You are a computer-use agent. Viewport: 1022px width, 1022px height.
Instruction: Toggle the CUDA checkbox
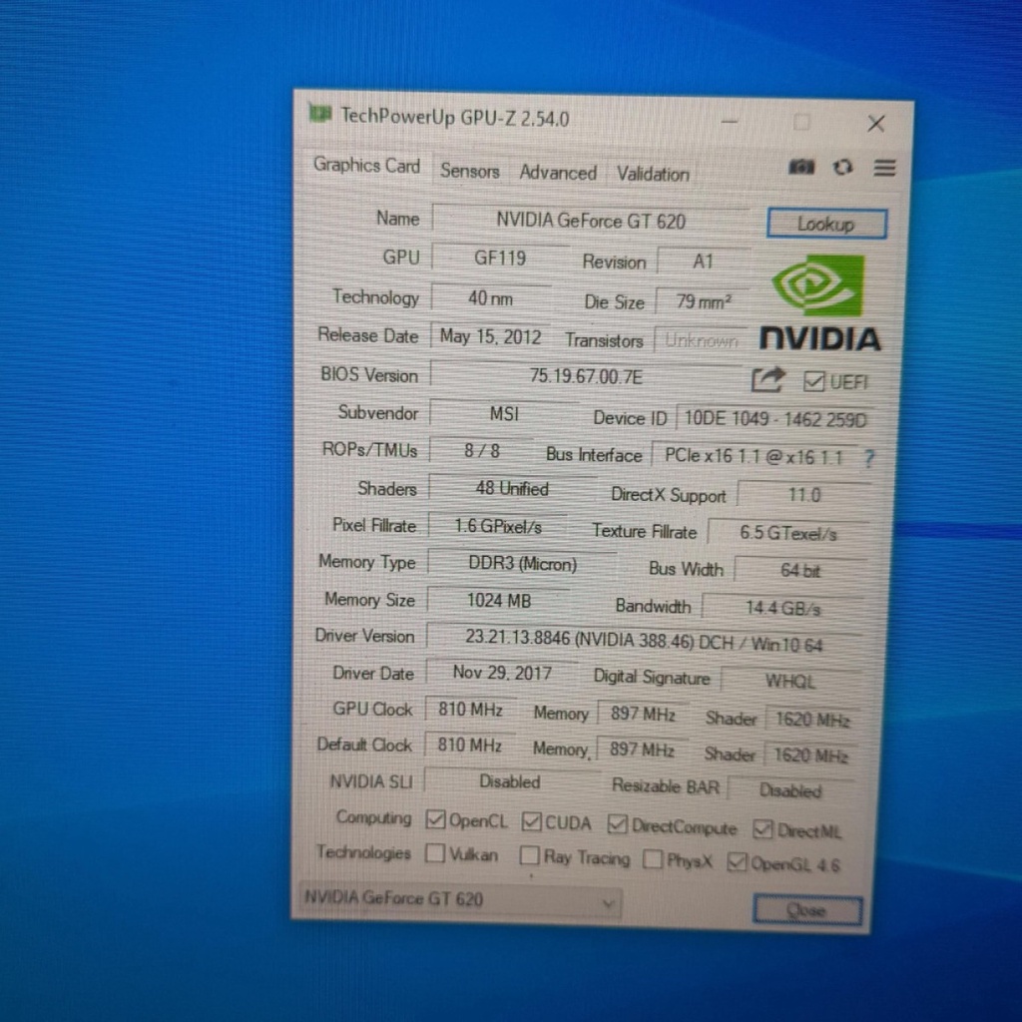pos(531,822)
